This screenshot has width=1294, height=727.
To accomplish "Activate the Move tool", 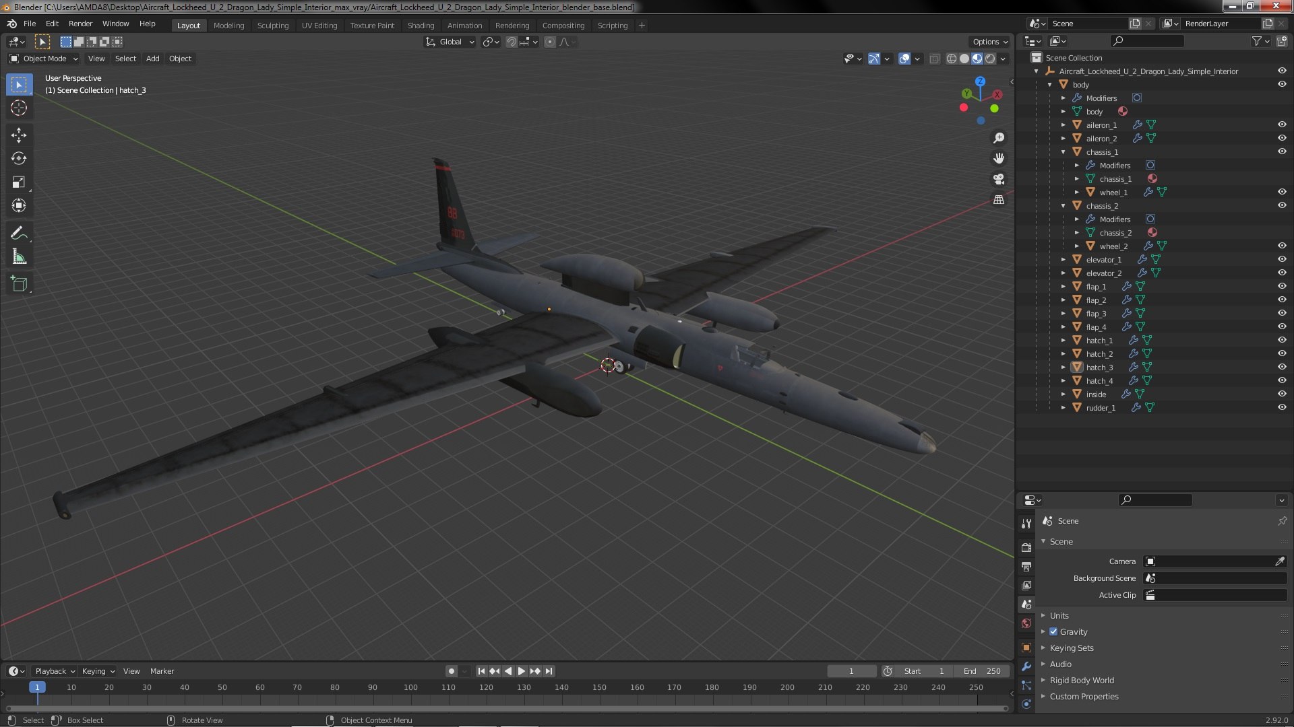I will 19,135.
